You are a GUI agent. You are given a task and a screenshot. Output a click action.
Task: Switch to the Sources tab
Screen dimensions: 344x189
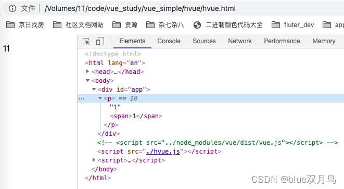tap(204, 41)
